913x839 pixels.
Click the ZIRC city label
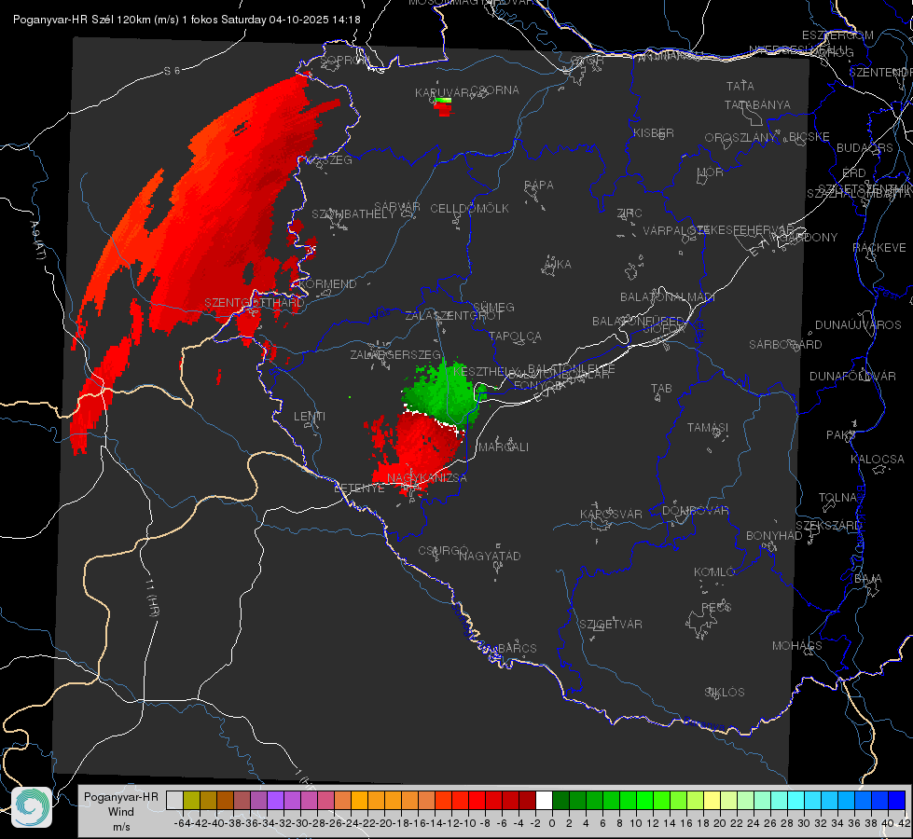point(629,213)
